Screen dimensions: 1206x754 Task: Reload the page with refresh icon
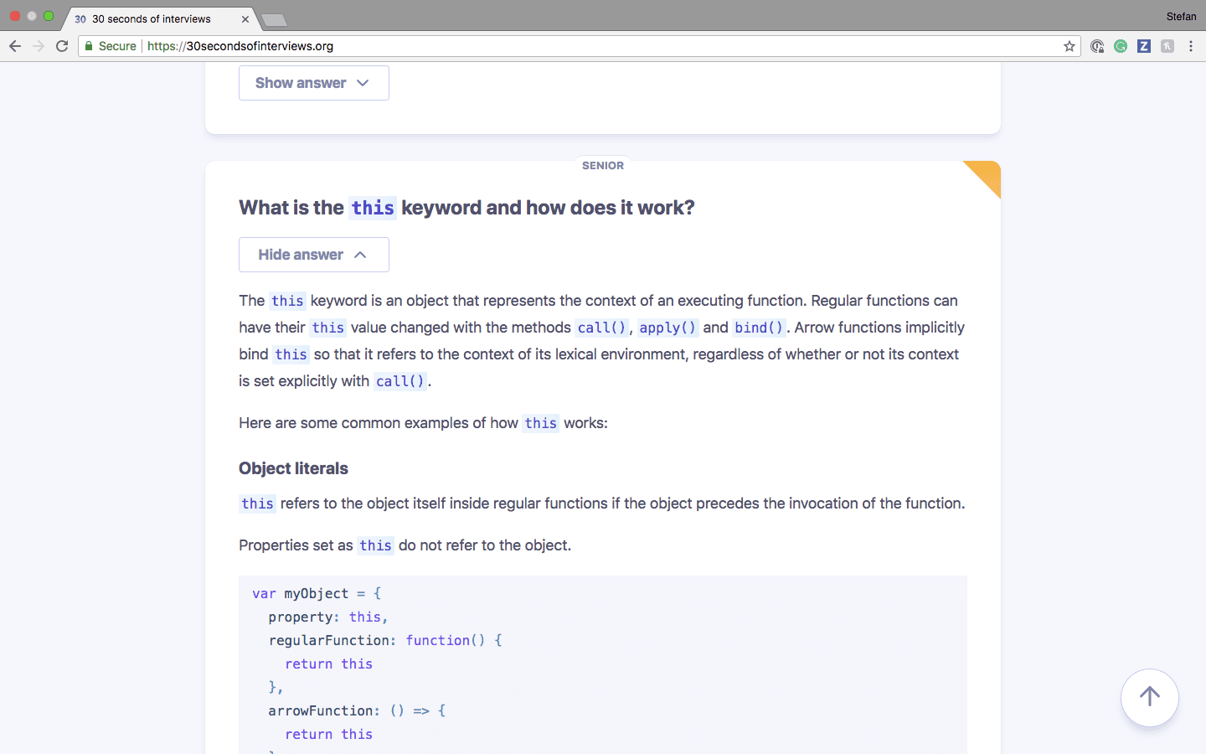(62, 46)
